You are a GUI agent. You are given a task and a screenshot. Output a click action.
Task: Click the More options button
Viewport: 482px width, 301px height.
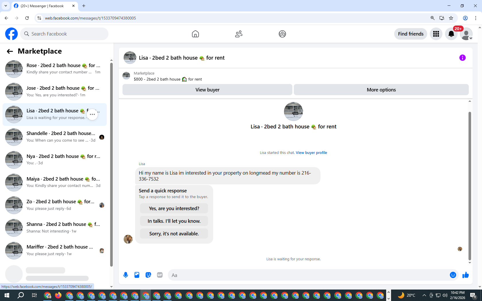(x=381, y=90)
